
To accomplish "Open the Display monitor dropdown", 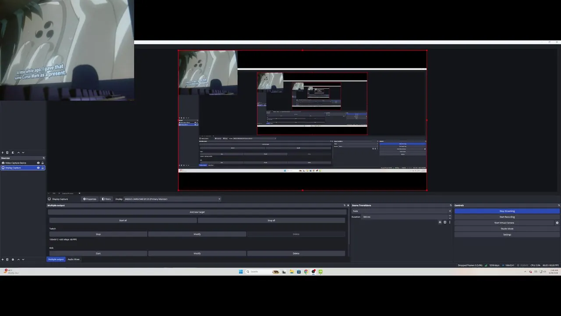I will (x=172, y=199).
